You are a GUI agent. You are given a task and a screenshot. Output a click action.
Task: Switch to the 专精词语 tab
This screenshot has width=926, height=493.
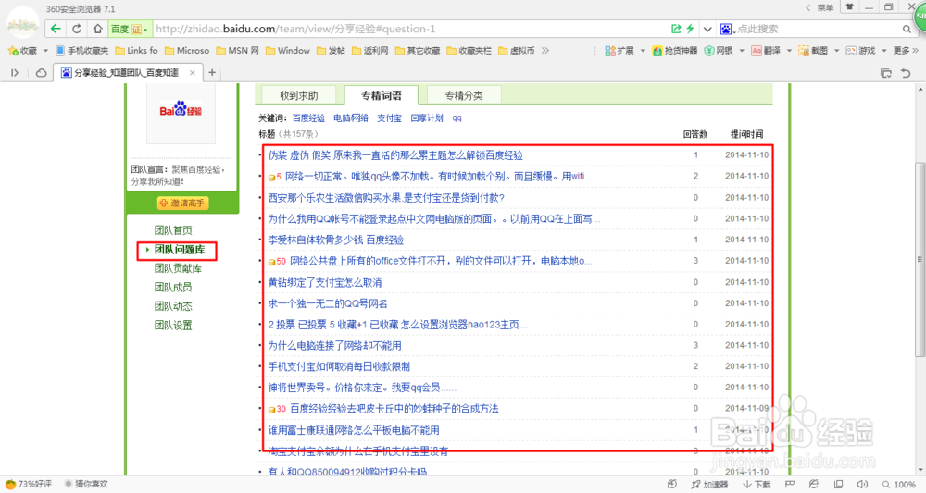tap(381, 95)
